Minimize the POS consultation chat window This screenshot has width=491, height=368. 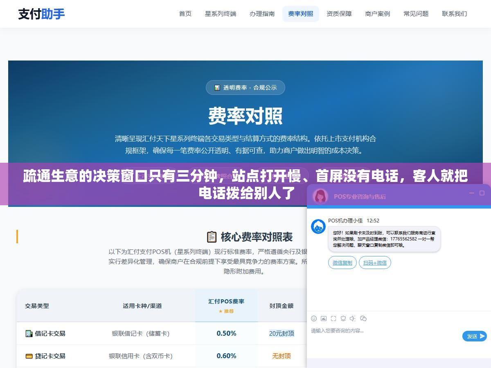tap(472, 193)
